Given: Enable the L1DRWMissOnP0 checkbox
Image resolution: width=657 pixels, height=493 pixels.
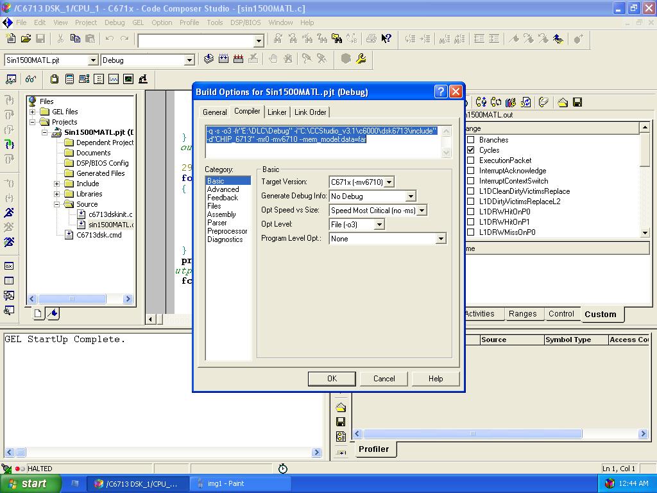Looking at the screenshot, I should pyautogui.click(x=471, y=232).
